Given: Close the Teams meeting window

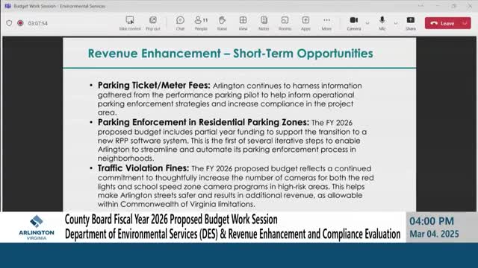Looking at the screenshot, I should [470, 6].
